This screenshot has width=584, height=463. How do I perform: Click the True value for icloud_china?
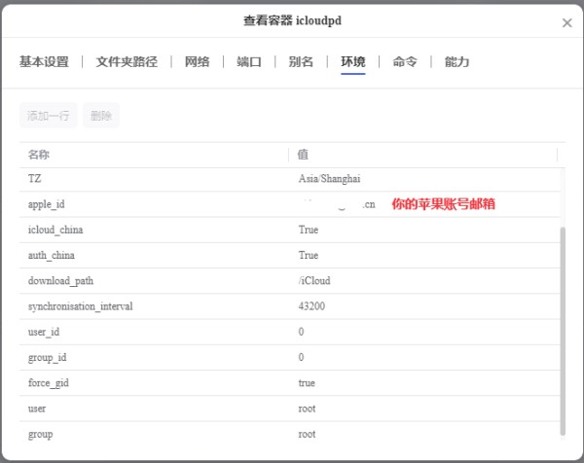[x=309, y=230]
